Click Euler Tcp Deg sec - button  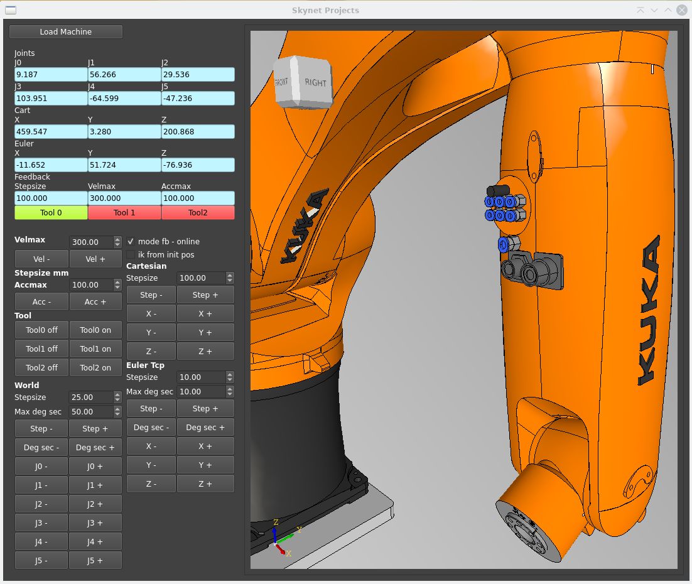151,428
